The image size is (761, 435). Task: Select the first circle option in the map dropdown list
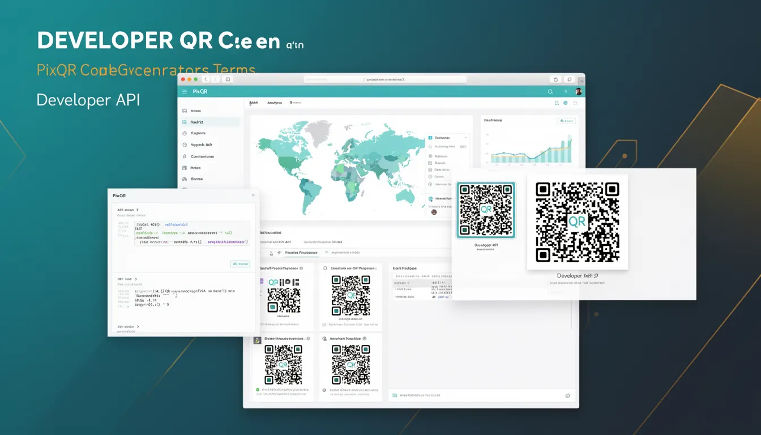[x=430, y=147]
